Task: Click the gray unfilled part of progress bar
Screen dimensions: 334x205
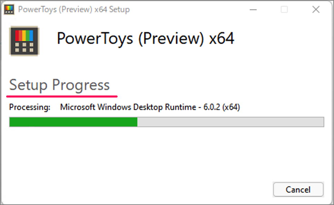Action: pos(230,122)
